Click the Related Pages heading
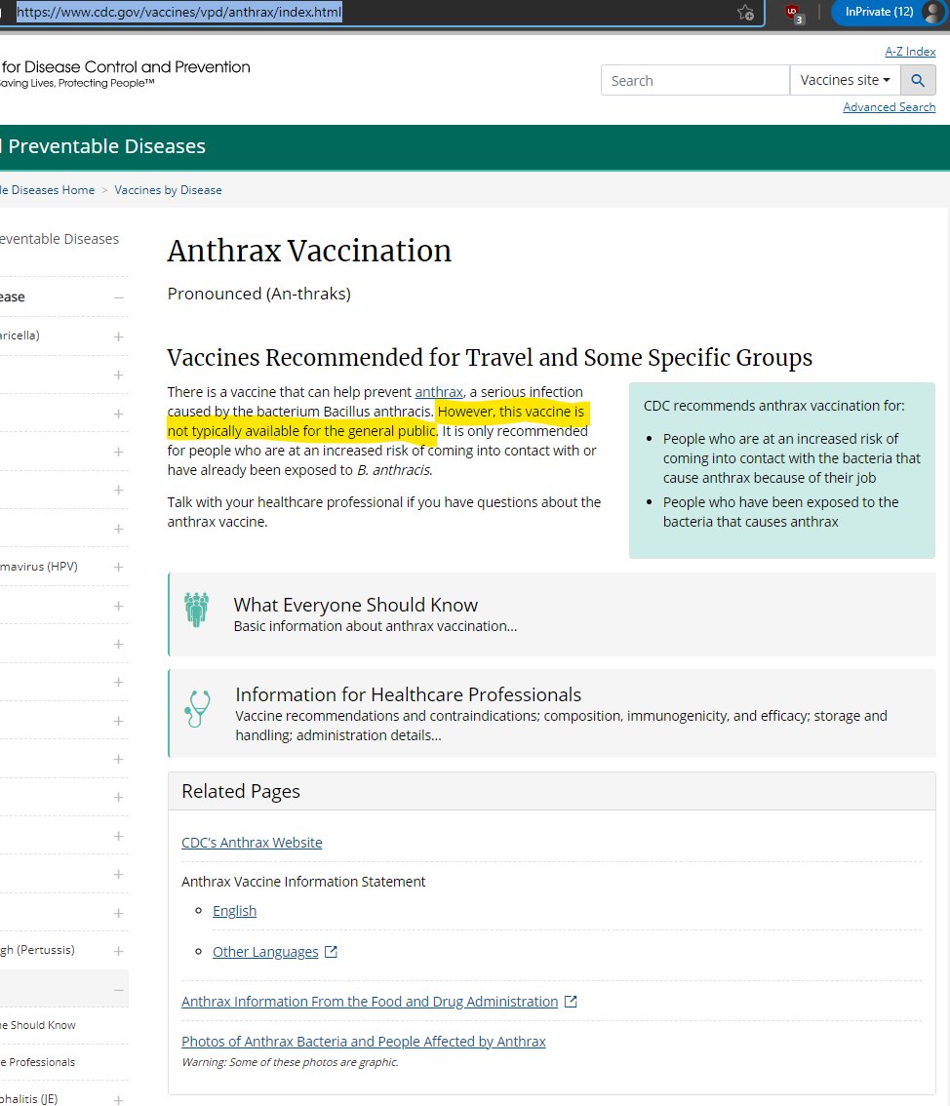 pyautogui.click(x=241, y=791)
